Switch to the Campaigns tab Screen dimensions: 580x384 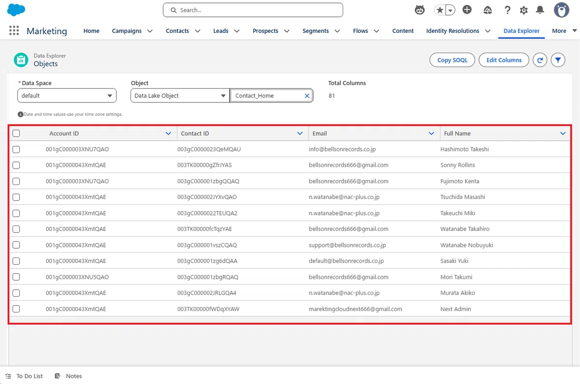coord(127,31)
